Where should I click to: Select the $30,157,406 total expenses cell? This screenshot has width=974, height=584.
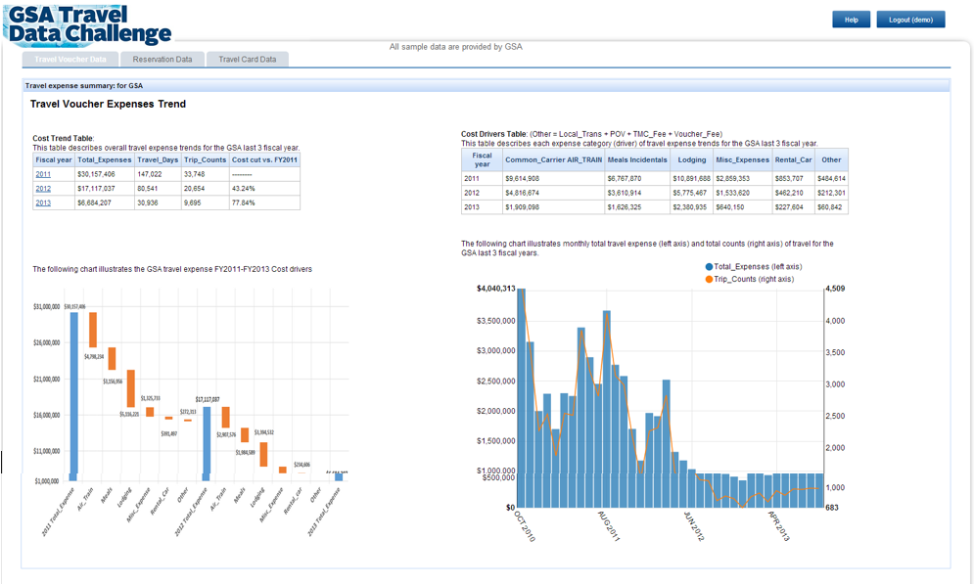105,174
